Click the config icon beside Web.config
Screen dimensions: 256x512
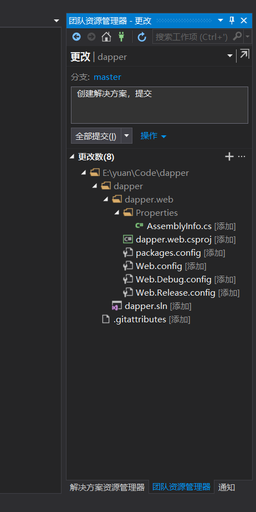128,266
